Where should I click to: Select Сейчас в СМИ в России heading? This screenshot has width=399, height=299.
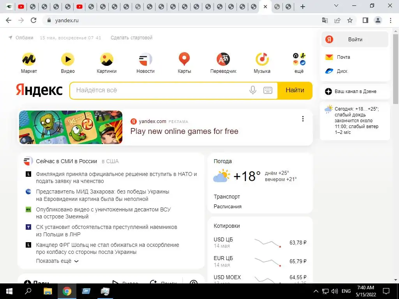click(66, 161)
